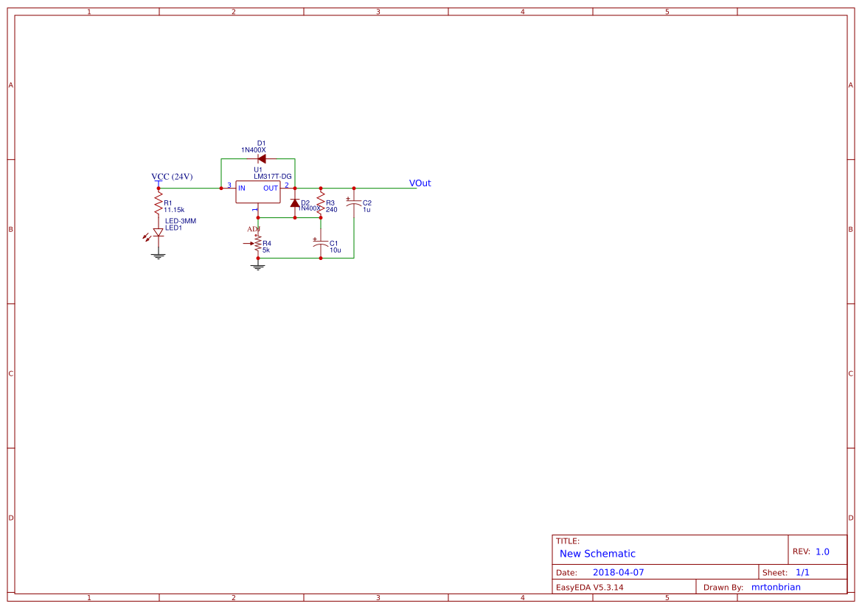The width and height of the screenshot is (862, 609).
Task: Select the LM317T-DG regulator symbol U1
Action: (x=258, y=191)
